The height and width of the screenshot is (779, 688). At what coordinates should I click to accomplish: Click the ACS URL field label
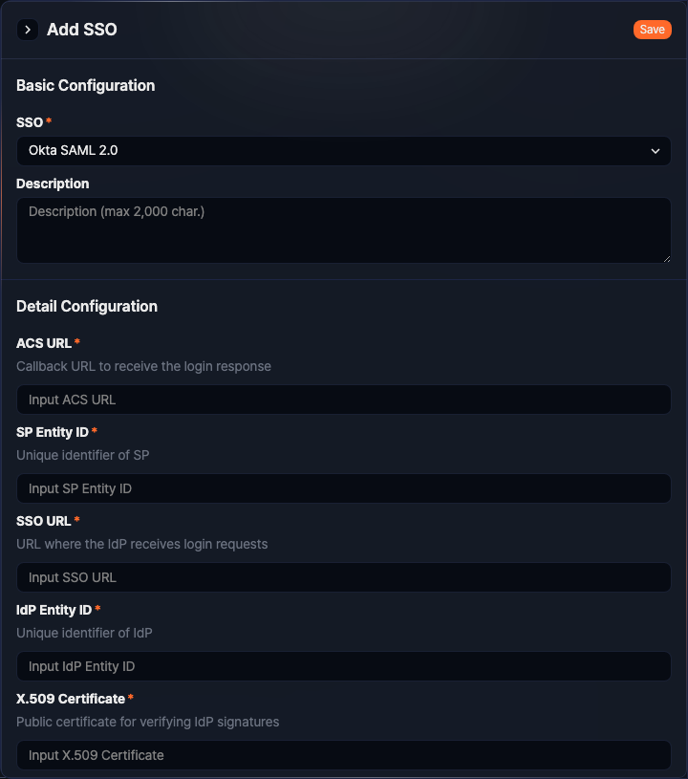click(x=42, y=342)
